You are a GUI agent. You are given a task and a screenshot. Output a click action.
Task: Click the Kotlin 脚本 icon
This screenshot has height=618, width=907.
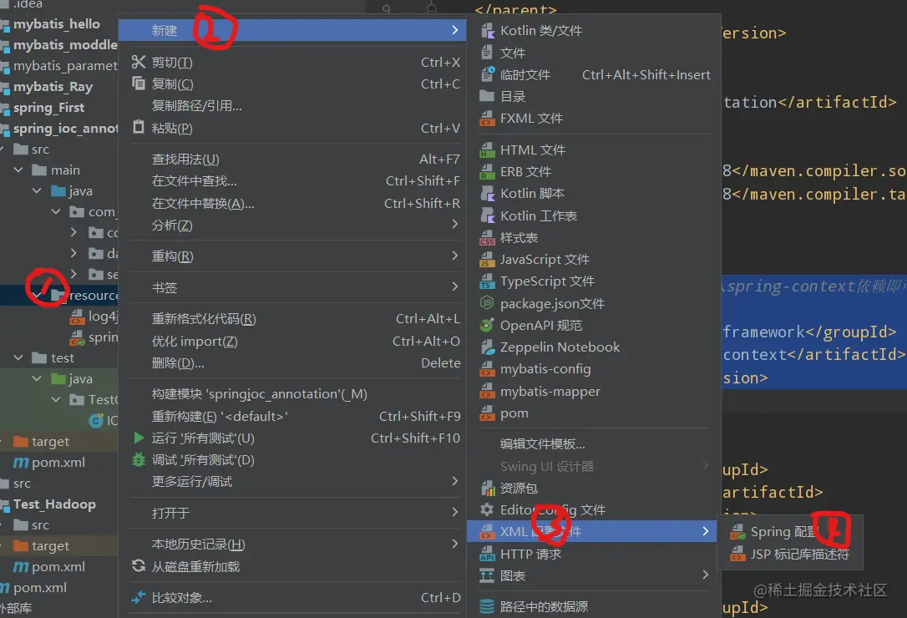488,193
